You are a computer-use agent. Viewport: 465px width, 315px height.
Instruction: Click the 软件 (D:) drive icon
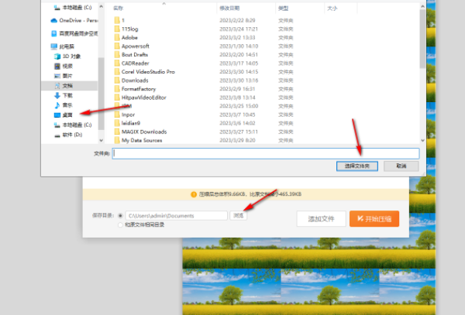(x=57, y=135)
